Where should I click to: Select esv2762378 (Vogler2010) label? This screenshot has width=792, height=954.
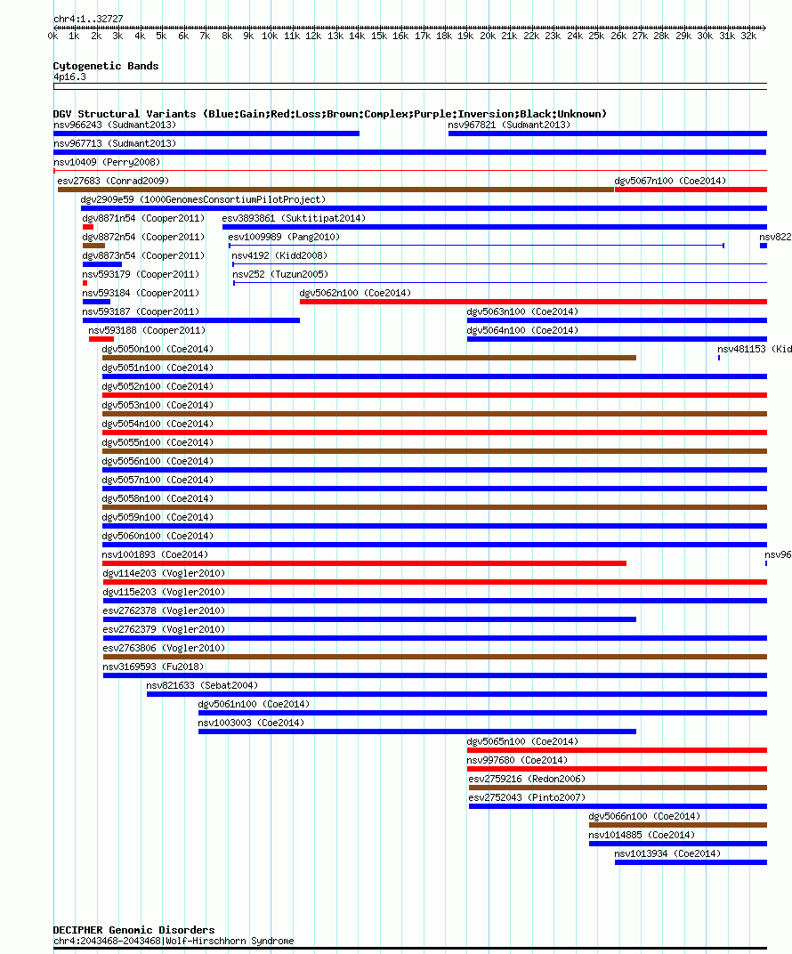[164, 610]
